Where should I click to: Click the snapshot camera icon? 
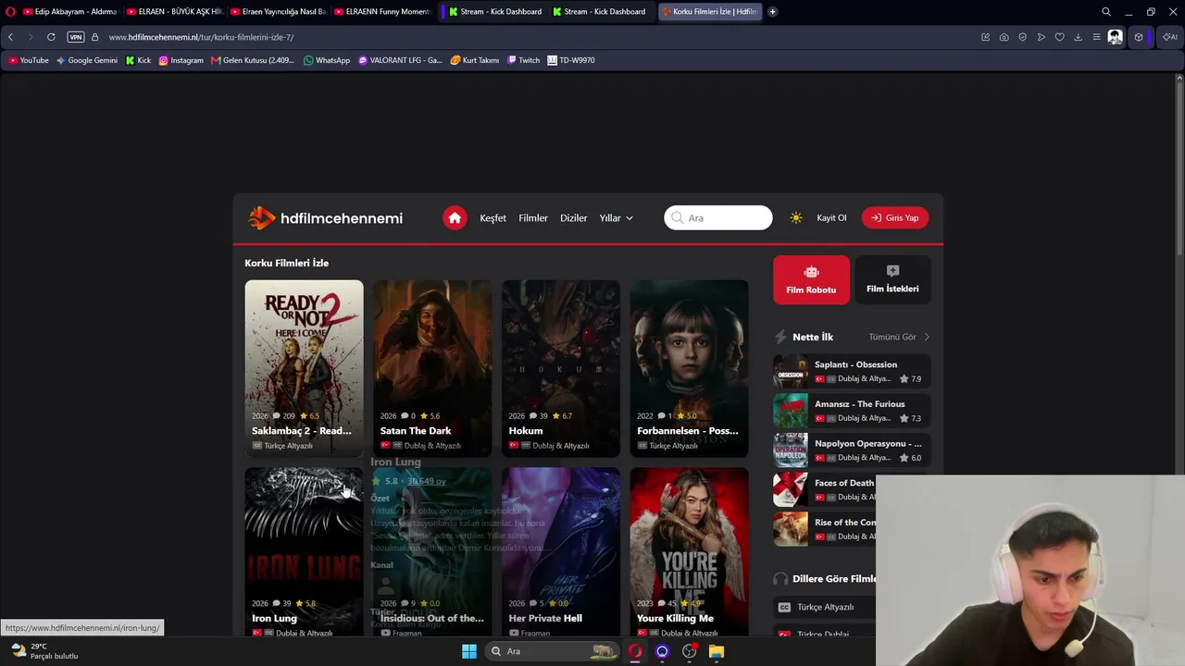click(1004, 37)
